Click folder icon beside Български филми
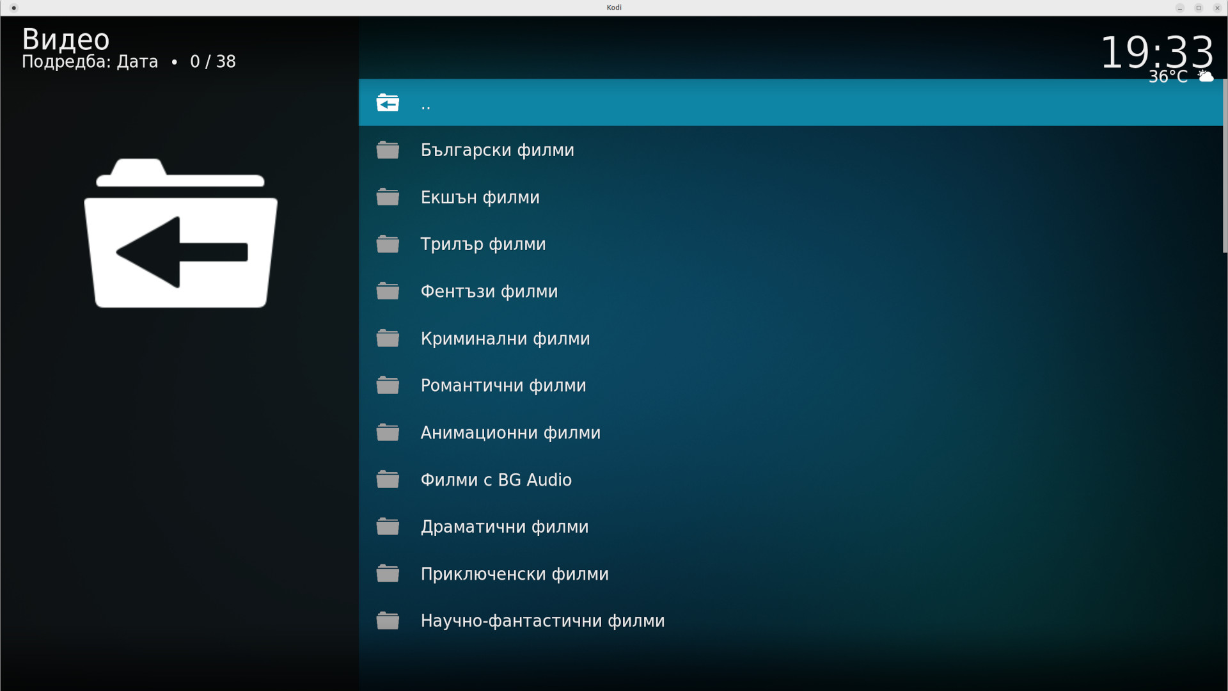Viewport: 1228px width, 691px height. [388, 150]
